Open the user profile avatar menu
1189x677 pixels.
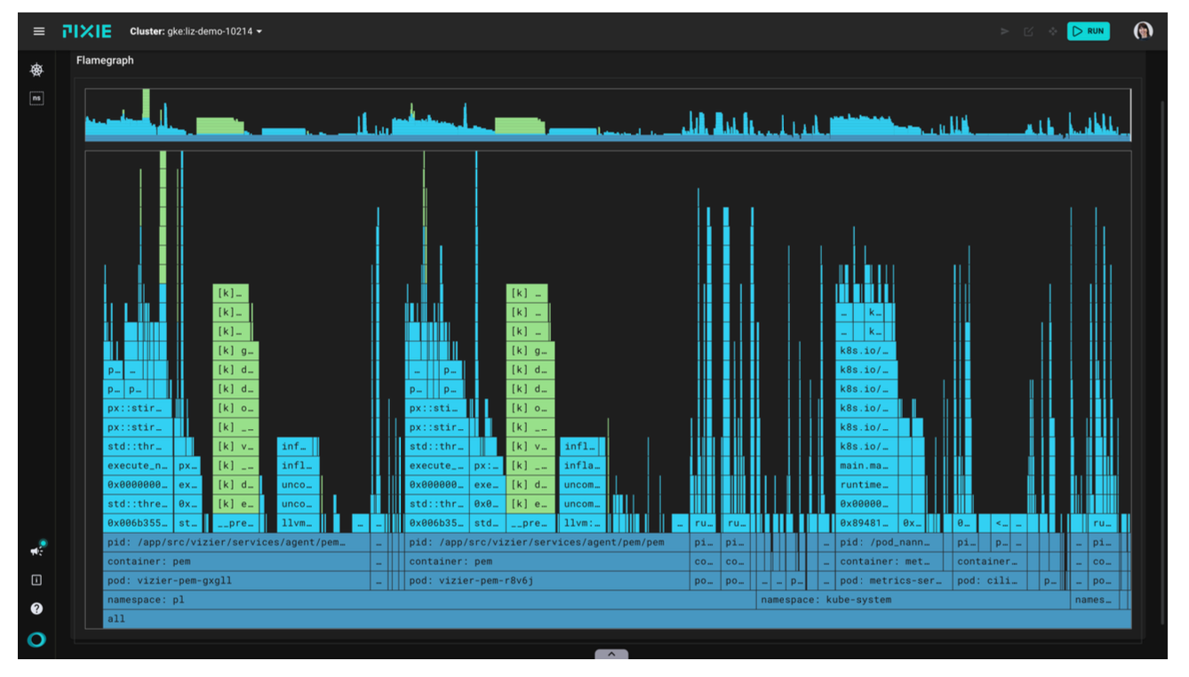(x=1143, y=31)
